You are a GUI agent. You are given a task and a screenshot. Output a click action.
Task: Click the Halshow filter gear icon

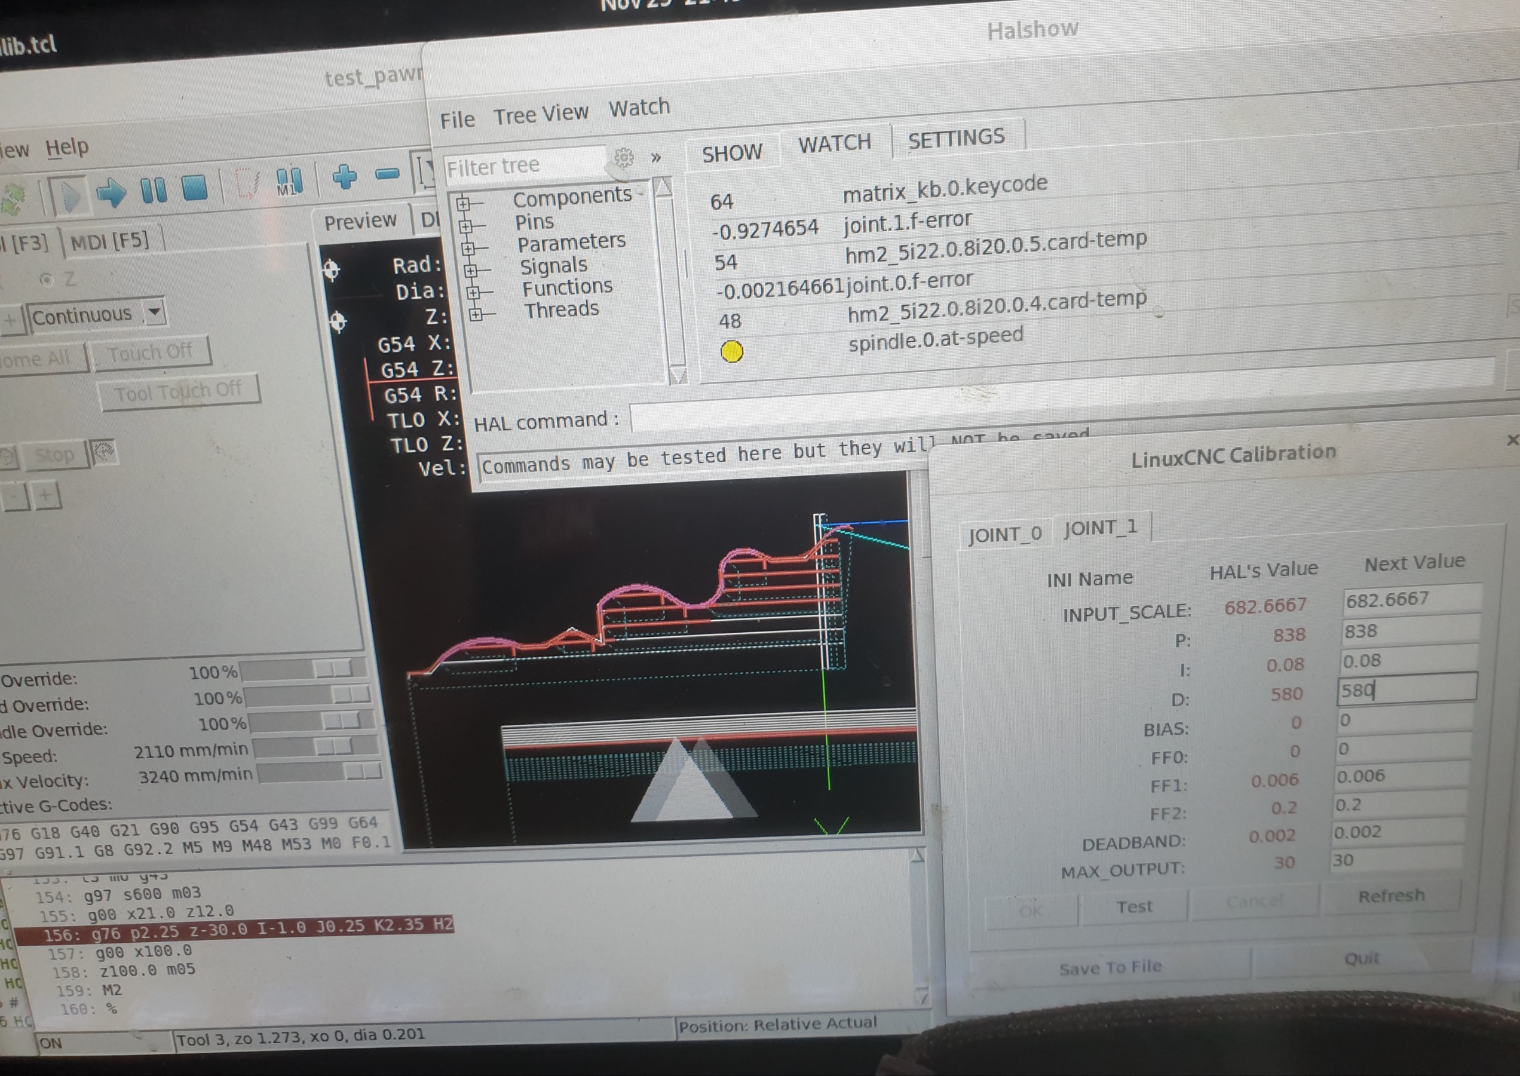click(624, 158)
